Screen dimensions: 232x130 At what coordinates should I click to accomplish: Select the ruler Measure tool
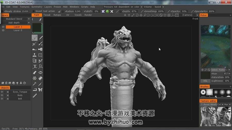point(35,96)
